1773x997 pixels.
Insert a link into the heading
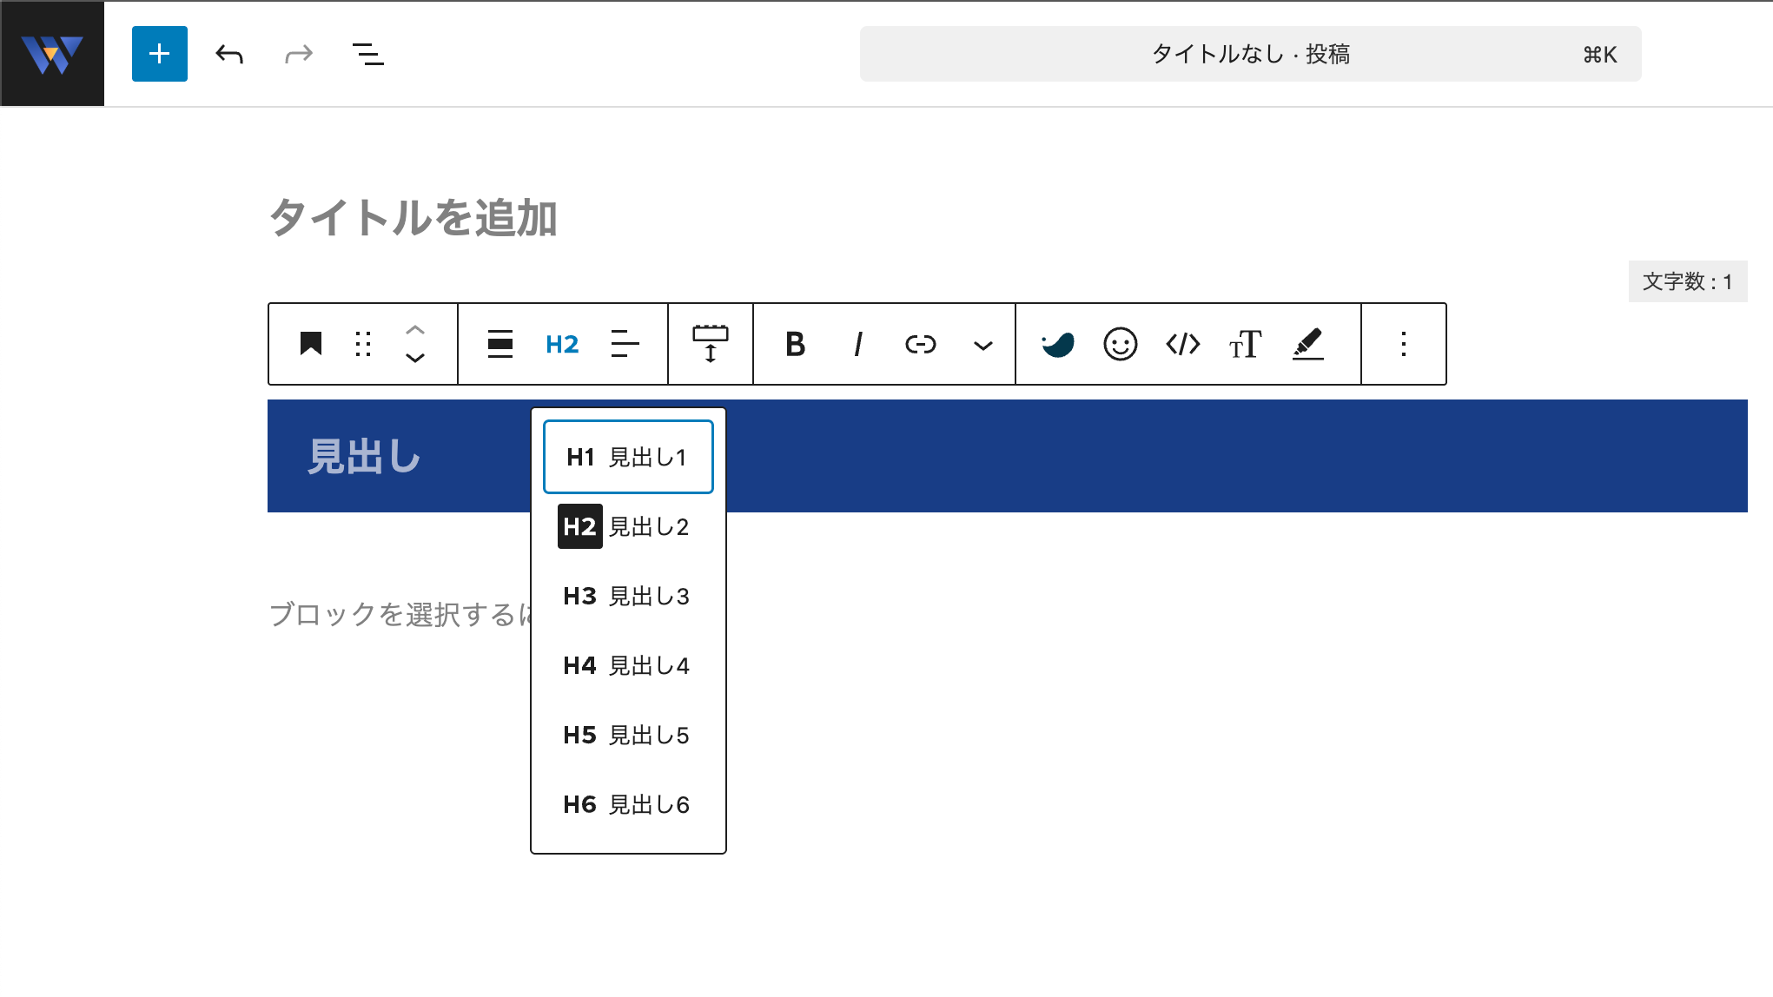click(x=921, y=344)
